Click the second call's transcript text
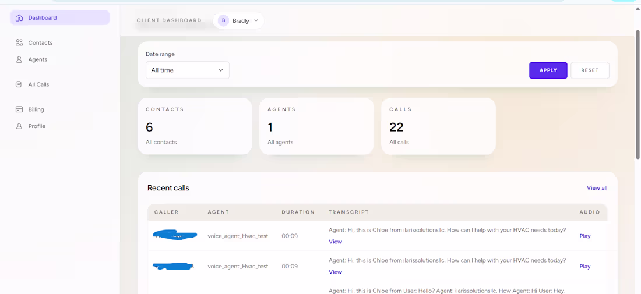 tap(447, 260)
